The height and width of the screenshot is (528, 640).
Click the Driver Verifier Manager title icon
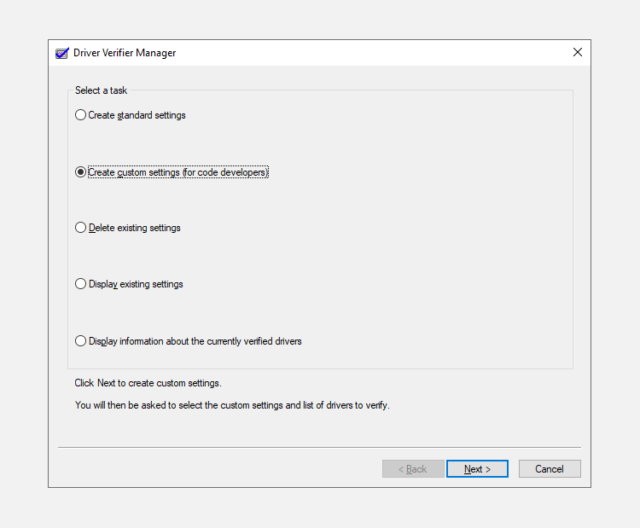pos(62,53)
